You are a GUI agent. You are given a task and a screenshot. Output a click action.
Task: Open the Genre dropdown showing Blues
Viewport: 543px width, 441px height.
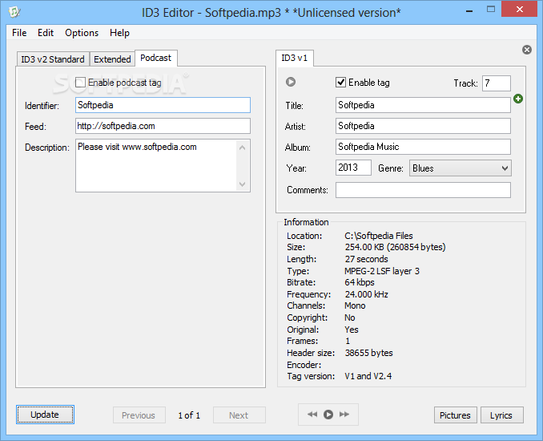point(461,168)
